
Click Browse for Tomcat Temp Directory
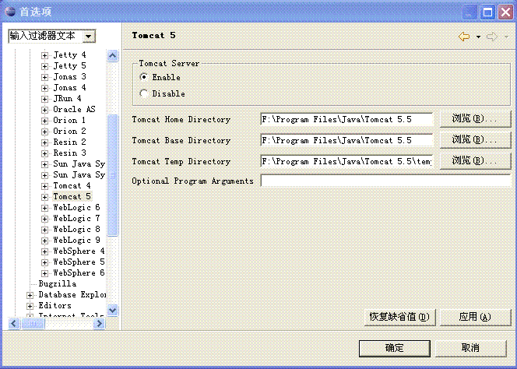coord(475,161)
